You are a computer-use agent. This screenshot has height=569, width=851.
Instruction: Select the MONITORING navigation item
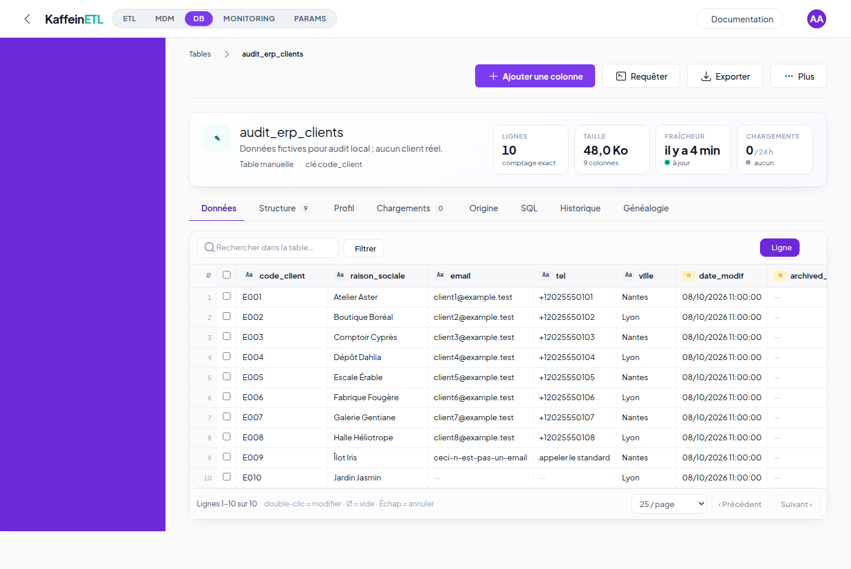click(249, 19)
